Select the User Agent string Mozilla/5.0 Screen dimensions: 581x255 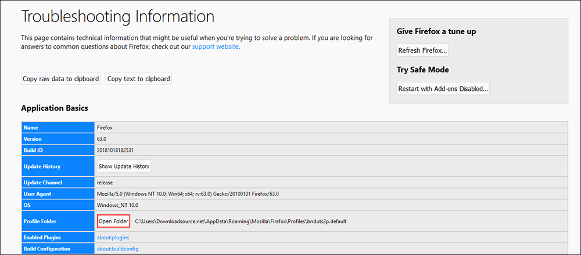[188, 194]
